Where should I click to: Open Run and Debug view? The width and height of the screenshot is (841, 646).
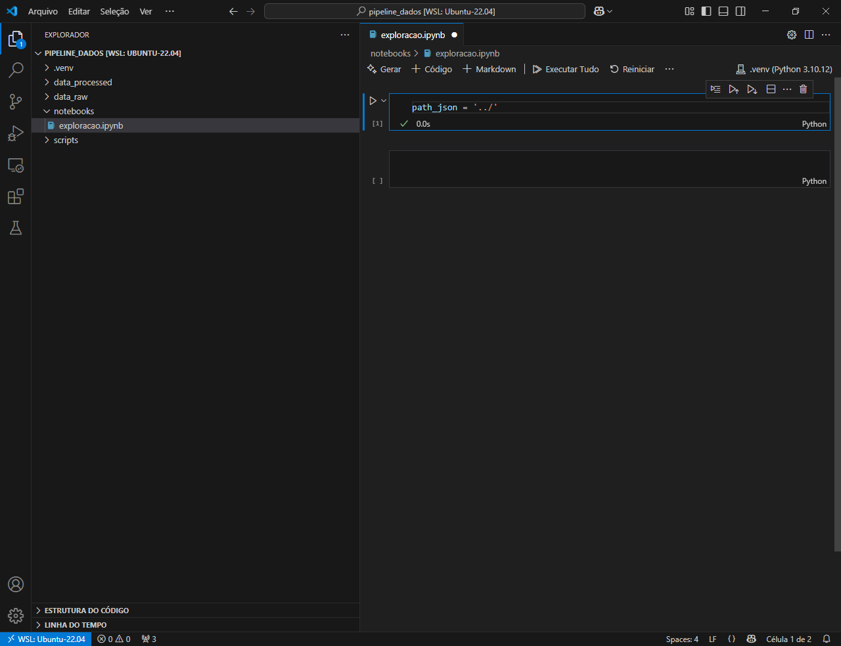click(16, 133)
